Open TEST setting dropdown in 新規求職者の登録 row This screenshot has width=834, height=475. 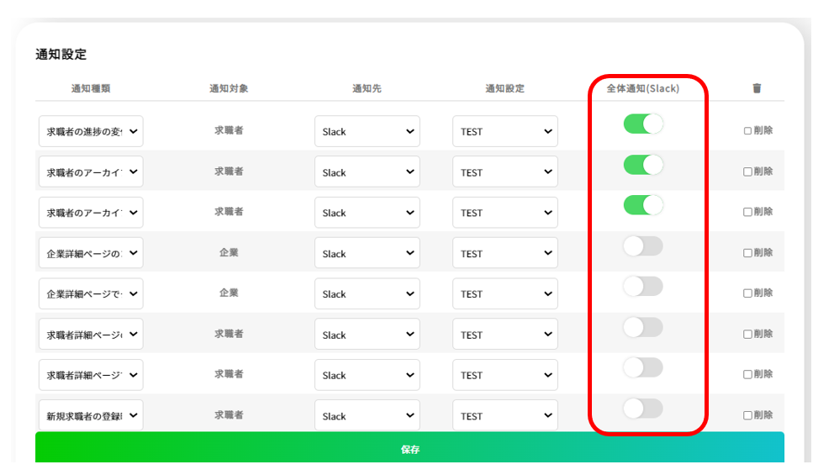[505, 415]
